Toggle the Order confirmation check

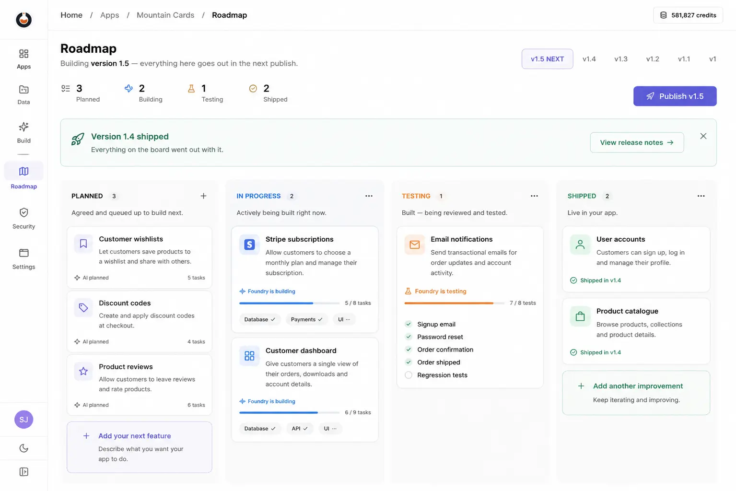pos(409,350)
